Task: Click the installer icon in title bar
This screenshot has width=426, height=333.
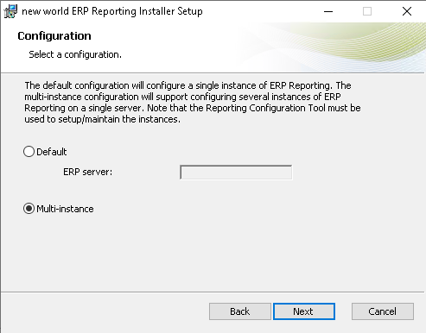Action: click(x=10, y=11)
